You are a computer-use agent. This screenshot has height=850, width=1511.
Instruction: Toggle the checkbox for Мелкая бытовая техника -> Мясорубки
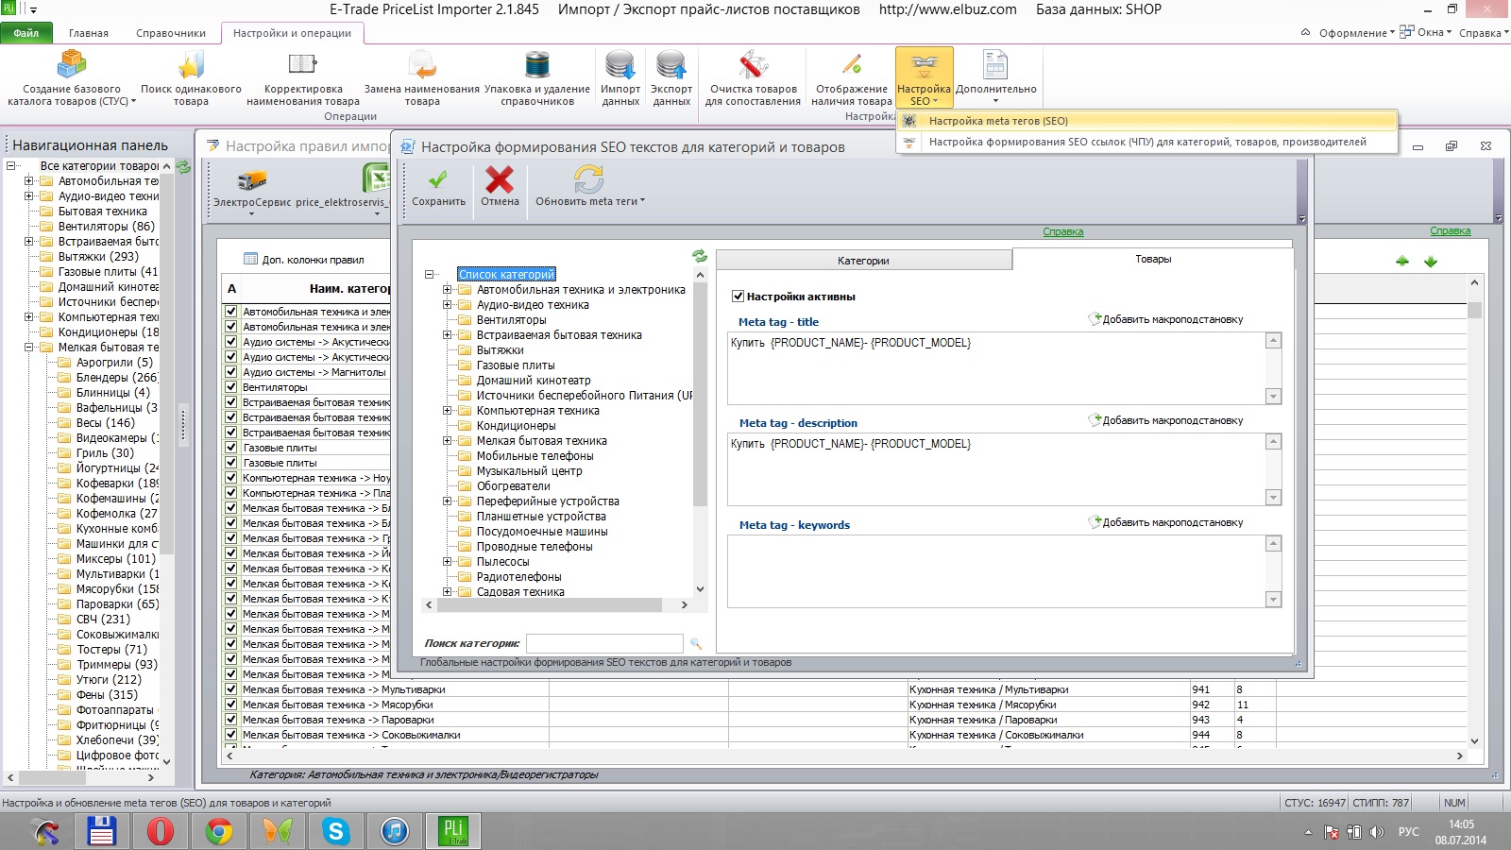(230, 705)
